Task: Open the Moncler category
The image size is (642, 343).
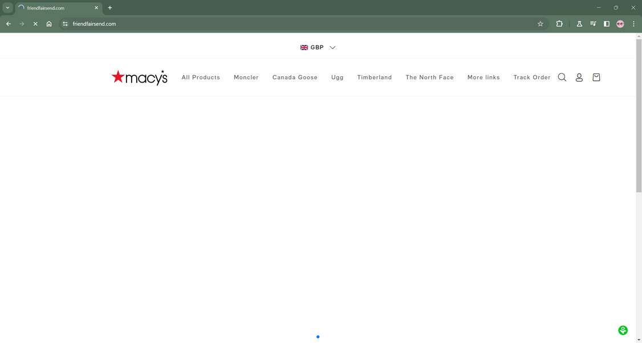Action: 246,77
